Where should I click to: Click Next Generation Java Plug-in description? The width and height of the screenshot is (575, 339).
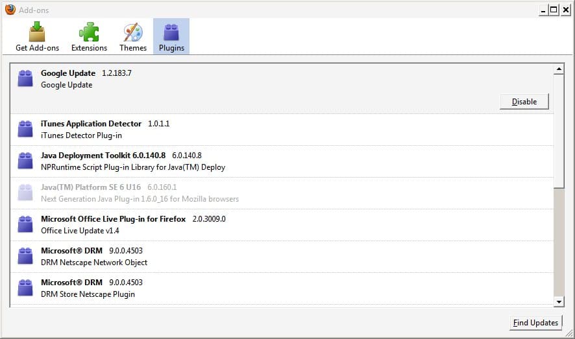pos(140,199)
